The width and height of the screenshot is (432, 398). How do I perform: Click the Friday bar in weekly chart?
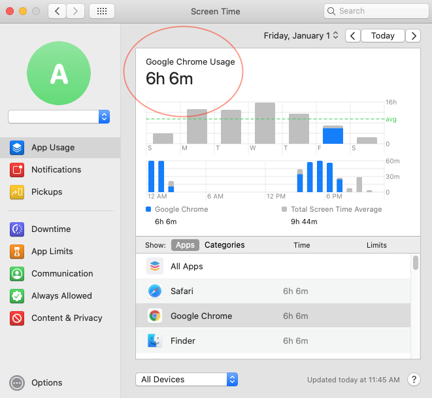point(333,135)
